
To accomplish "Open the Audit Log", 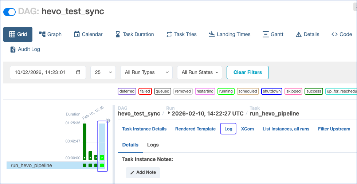I will coord(25,50).
